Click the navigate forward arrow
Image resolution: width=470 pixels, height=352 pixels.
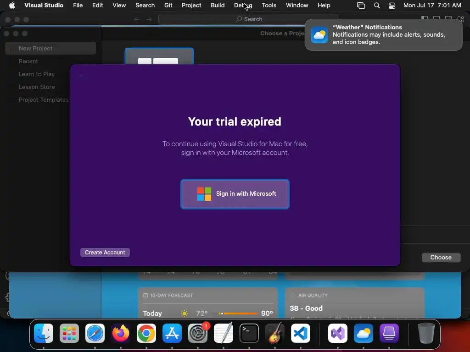[x=149, y=19]
